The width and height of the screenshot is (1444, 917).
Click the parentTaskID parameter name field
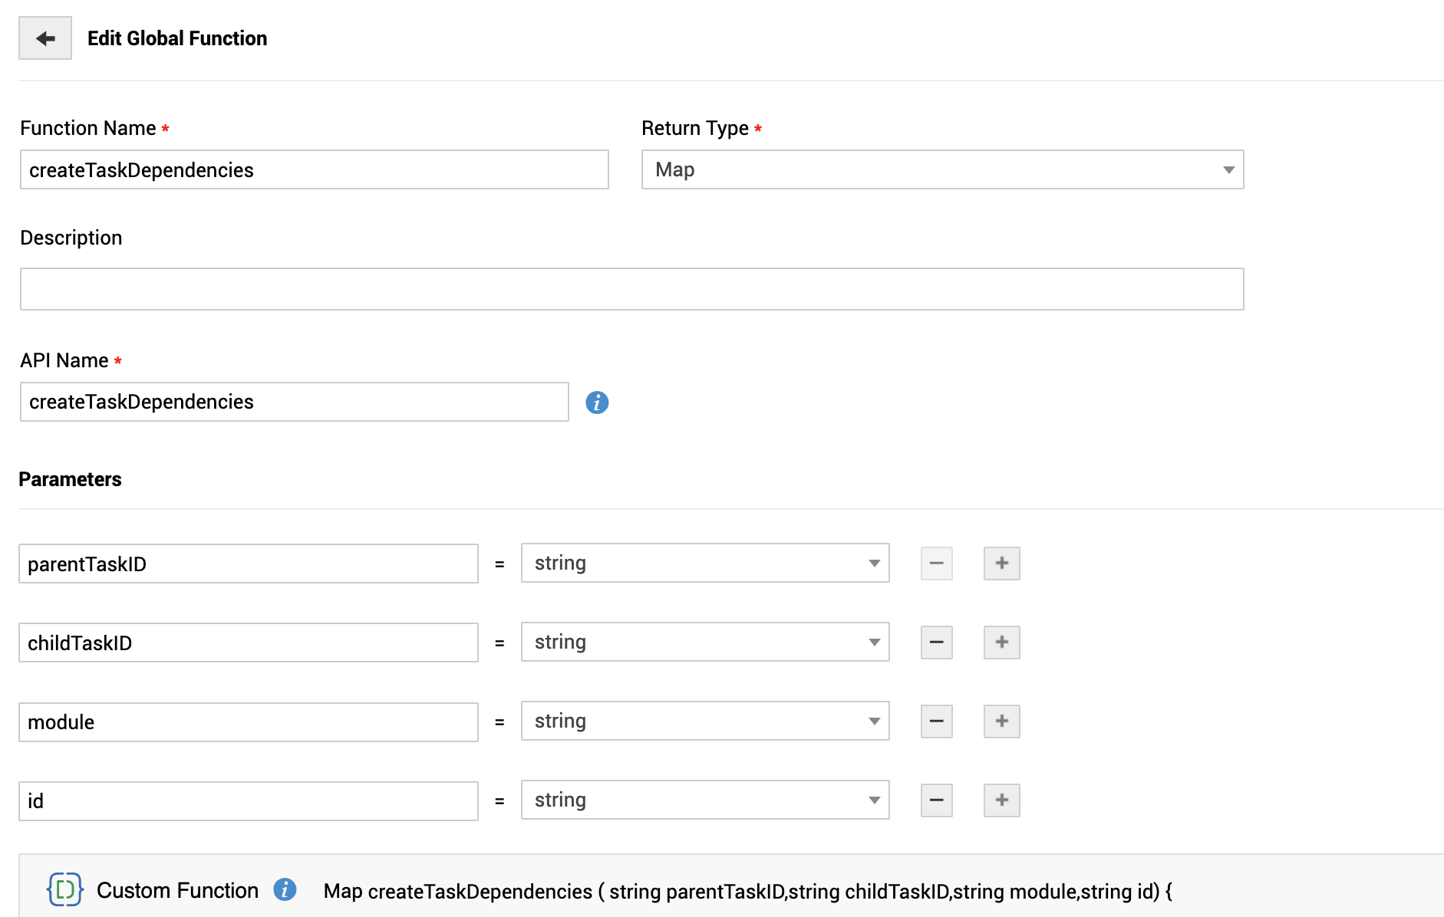tap(248, 564)
